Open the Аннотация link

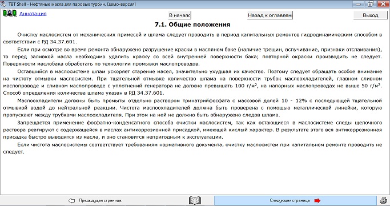(33, 14)
